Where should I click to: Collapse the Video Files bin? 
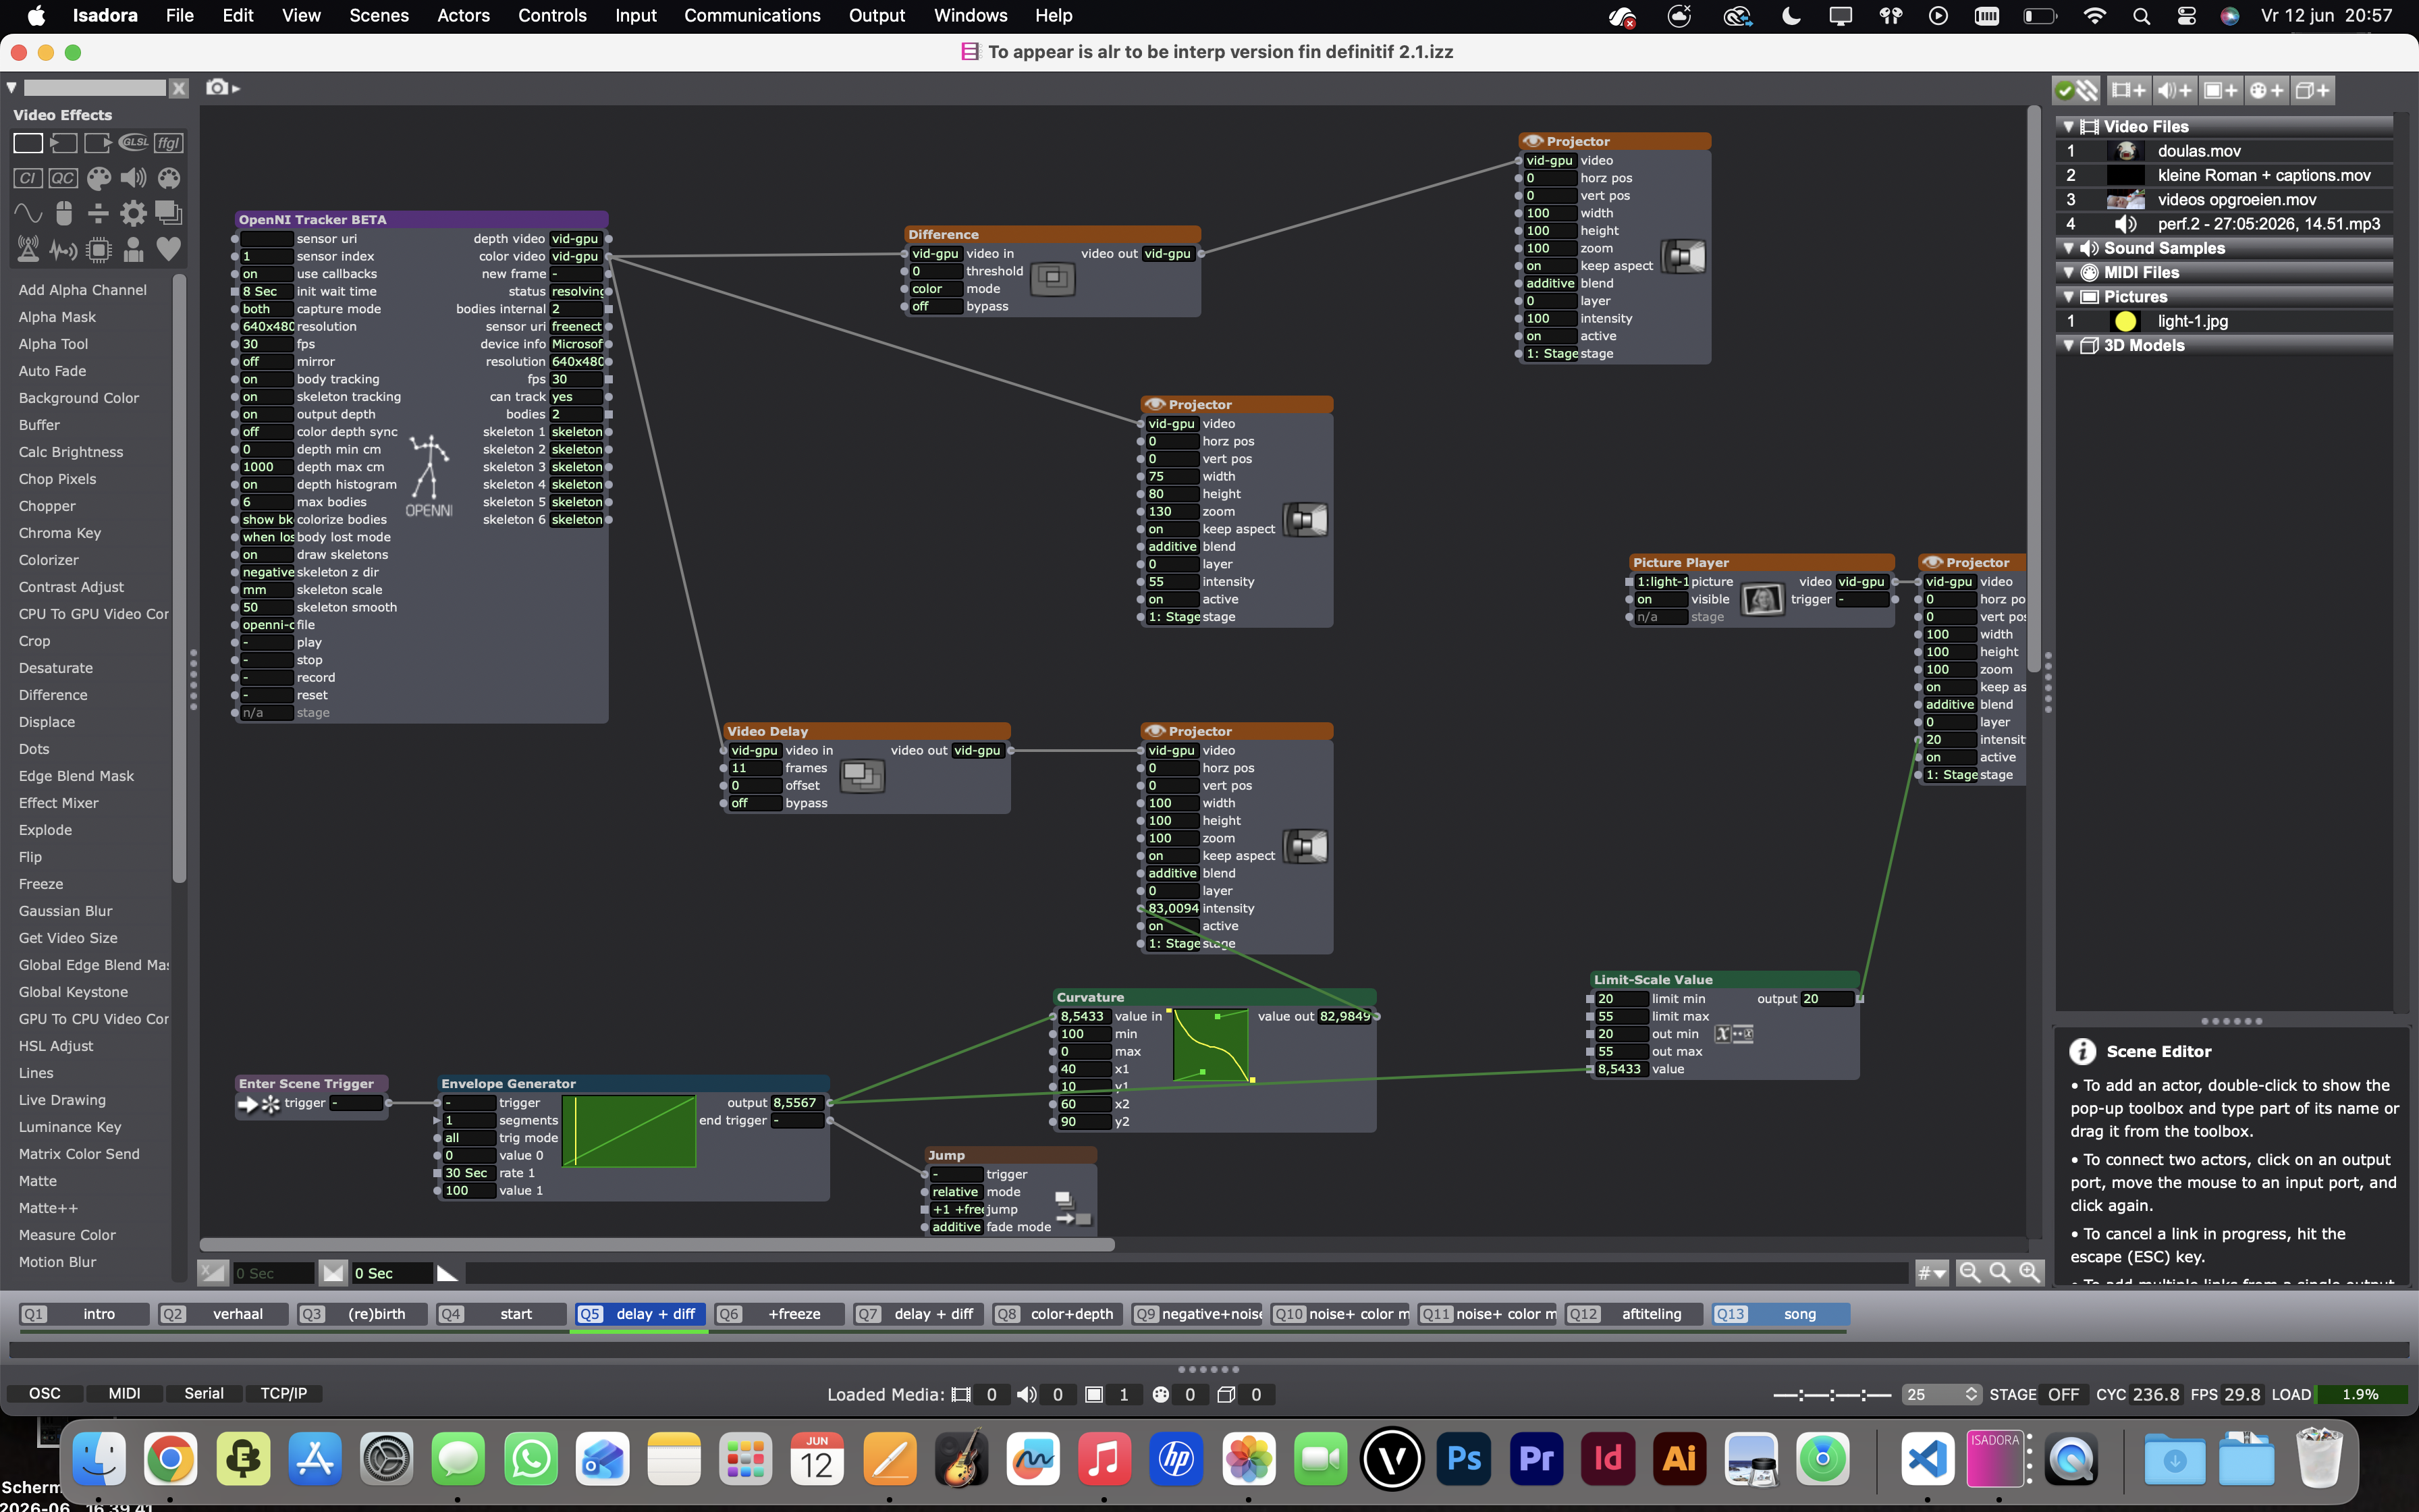coord(2069,127)
